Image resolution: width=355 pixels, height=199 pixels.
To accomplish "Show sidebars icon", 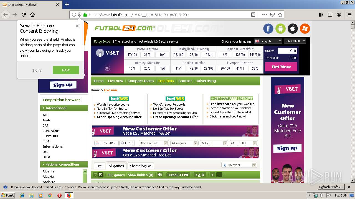I will point(330,15).
